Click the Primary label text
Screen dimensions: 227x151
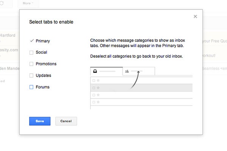pyautogui.click(x=43, y=41)
